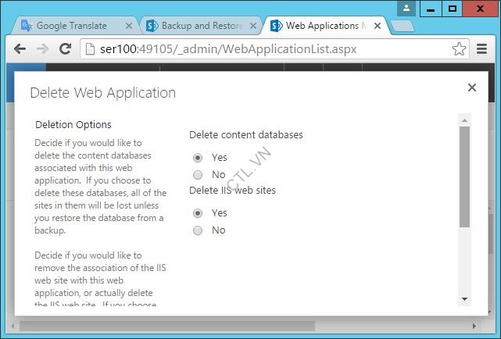Close the Google Translate tab
This screenshot has height=339, width=501.
[x=127, y=26]
